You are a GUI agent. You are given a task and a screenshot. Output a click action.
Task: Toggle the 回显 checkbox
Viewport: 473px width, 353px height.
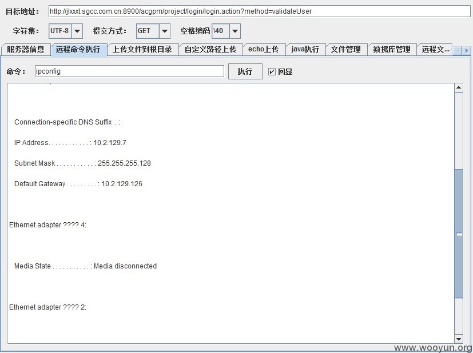272,71
